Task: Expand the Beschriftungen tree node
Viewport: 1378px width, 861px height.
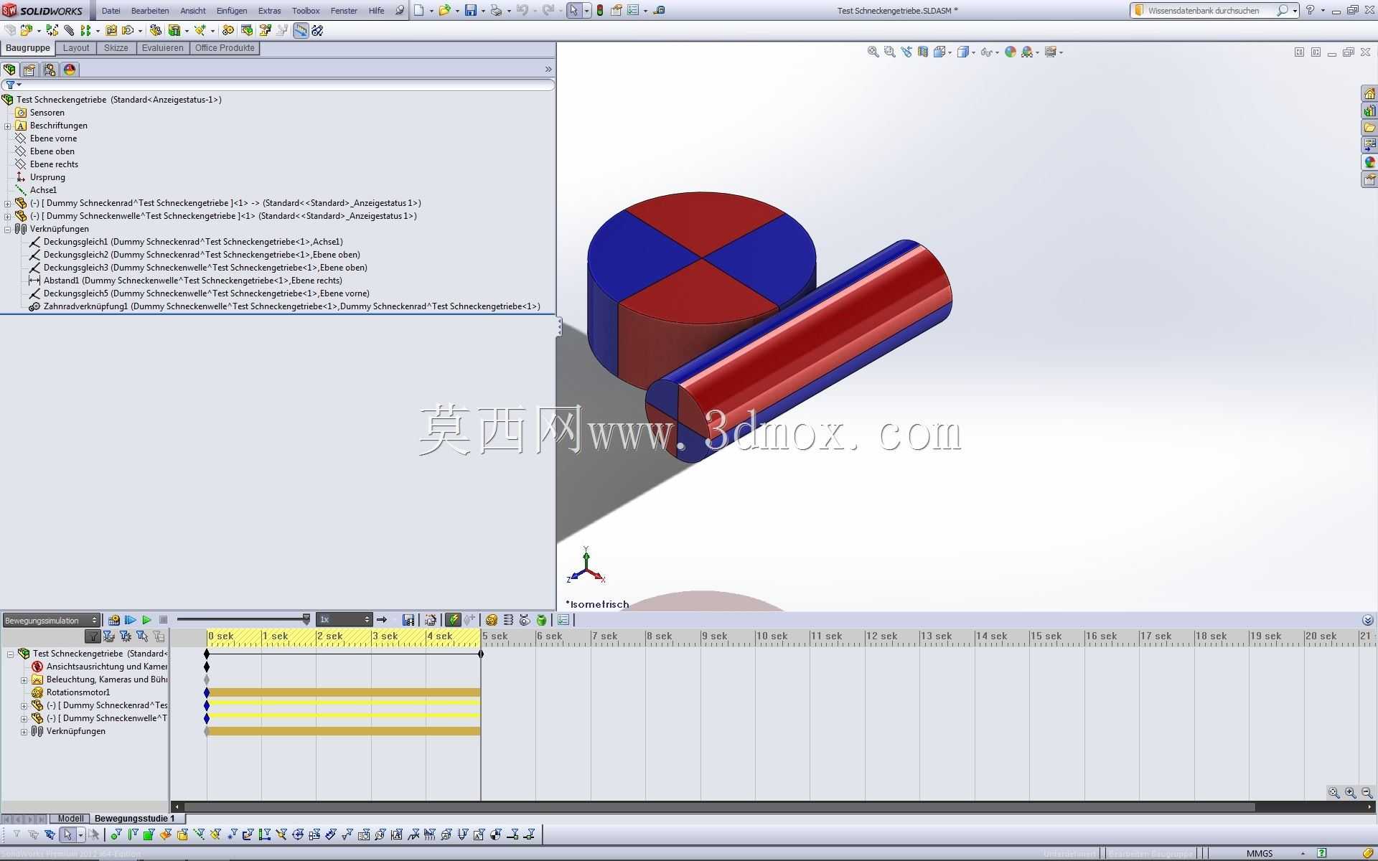Action: click(x=8, y=126)
